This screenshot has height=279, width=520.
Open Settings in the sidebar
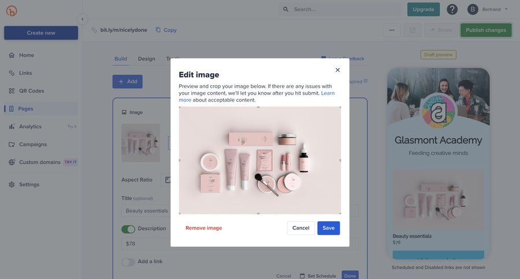[x=41, y=184]
